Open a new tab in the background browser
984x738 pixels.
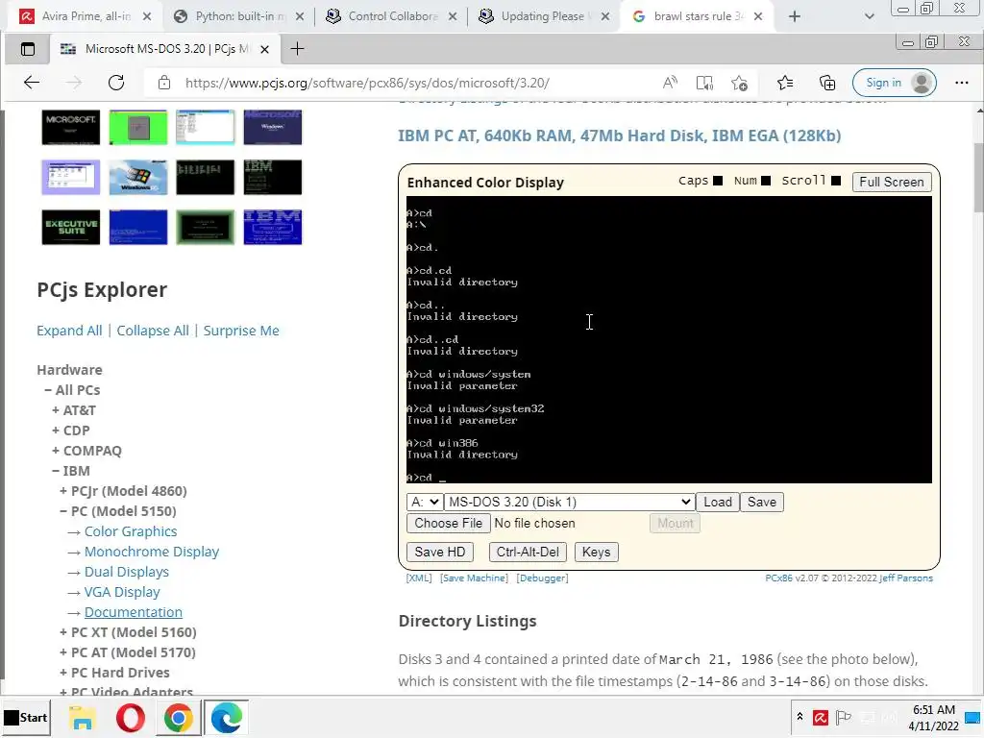coord(795,16)
